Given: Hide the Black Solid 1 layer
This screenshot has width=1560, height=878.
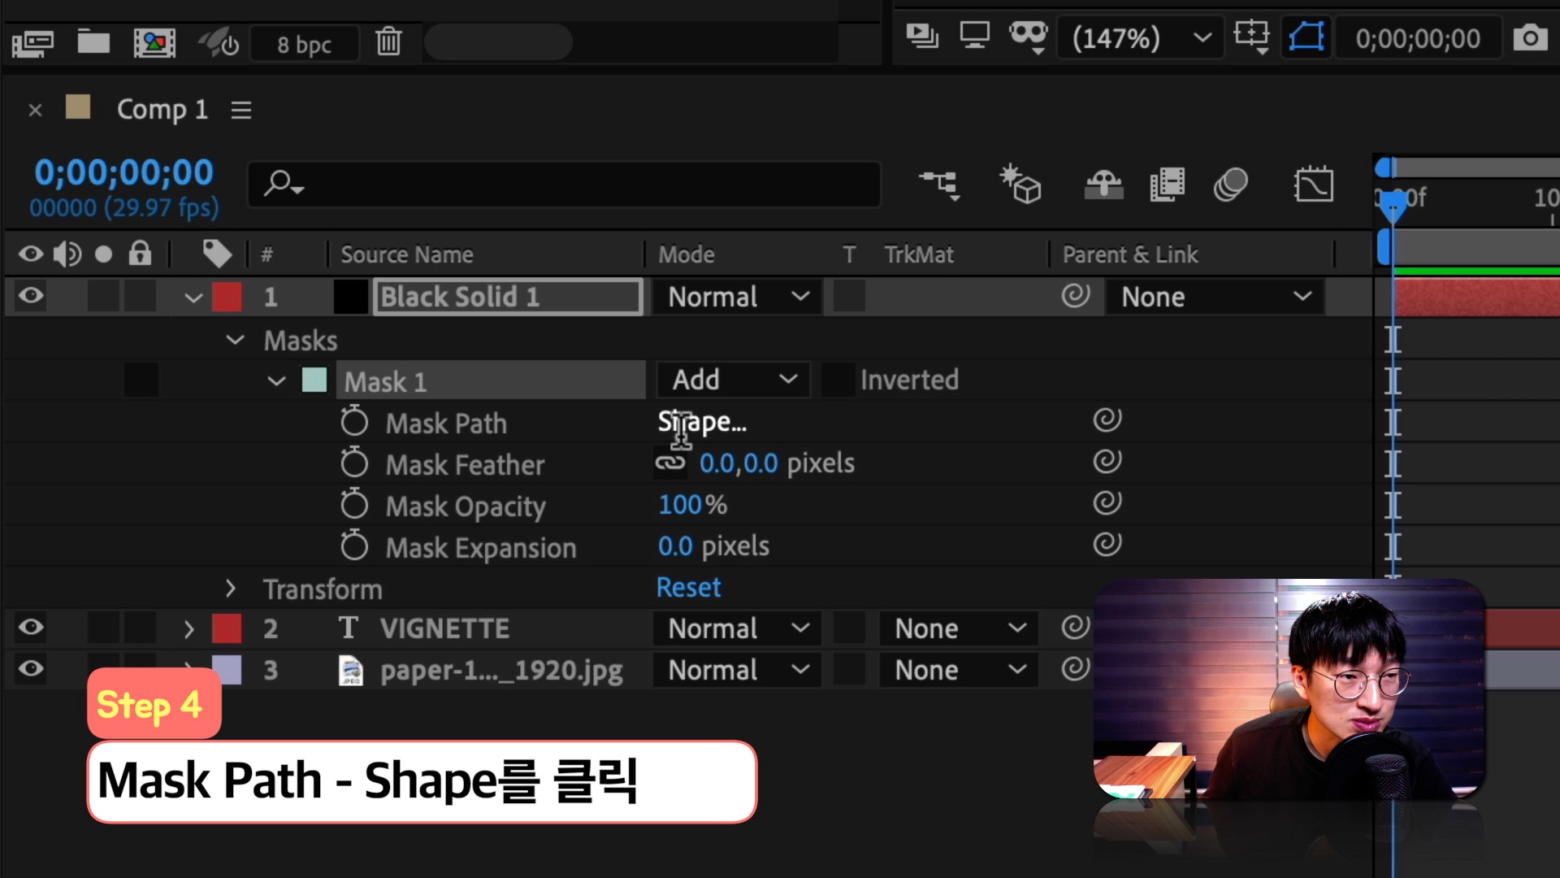Looking at the screenshot, I should (31, 296).
